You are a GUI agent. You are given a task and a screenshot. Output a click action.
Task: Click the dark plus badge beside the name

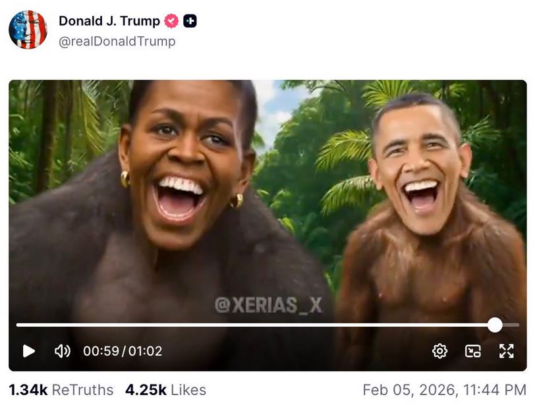(190, 21)
